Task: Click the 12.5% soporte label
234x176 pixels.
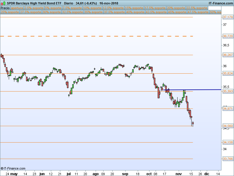Action: tap(113, 8)
